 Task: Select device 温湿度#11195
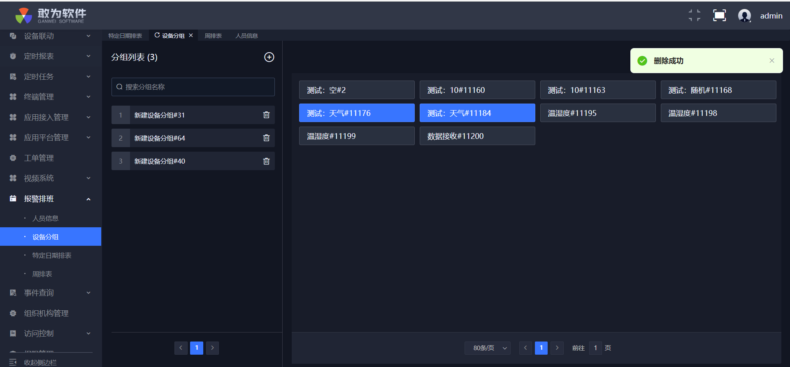[597, 113]
